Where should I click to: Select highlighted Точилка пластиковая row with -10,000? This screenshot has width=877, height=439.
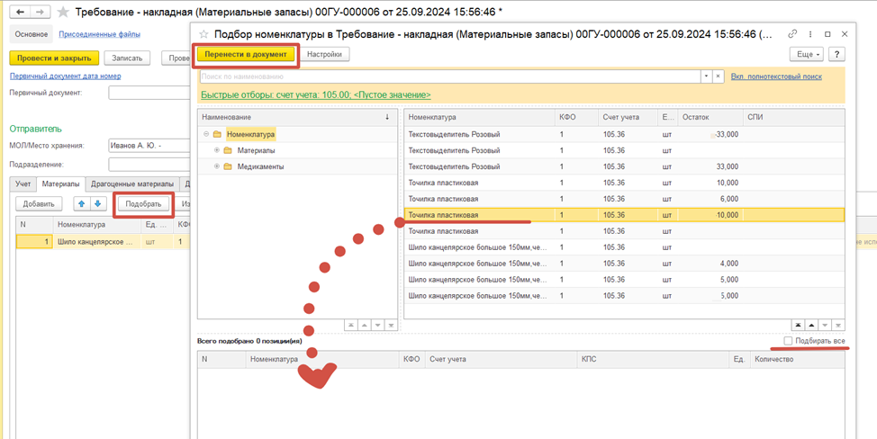pos(624,215)
